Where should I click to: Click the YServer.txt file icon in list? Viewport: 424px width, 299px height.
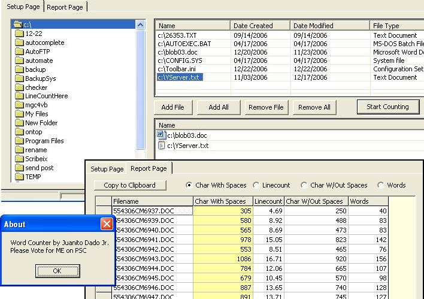(160, 146)
